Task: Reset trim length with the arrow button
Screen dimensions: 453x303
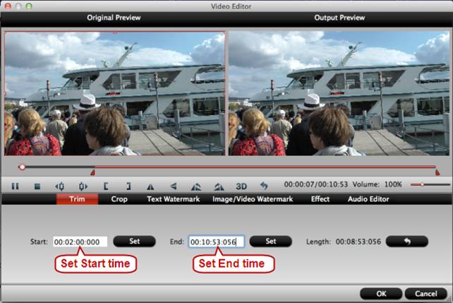Action: click(x=406, y=241)
